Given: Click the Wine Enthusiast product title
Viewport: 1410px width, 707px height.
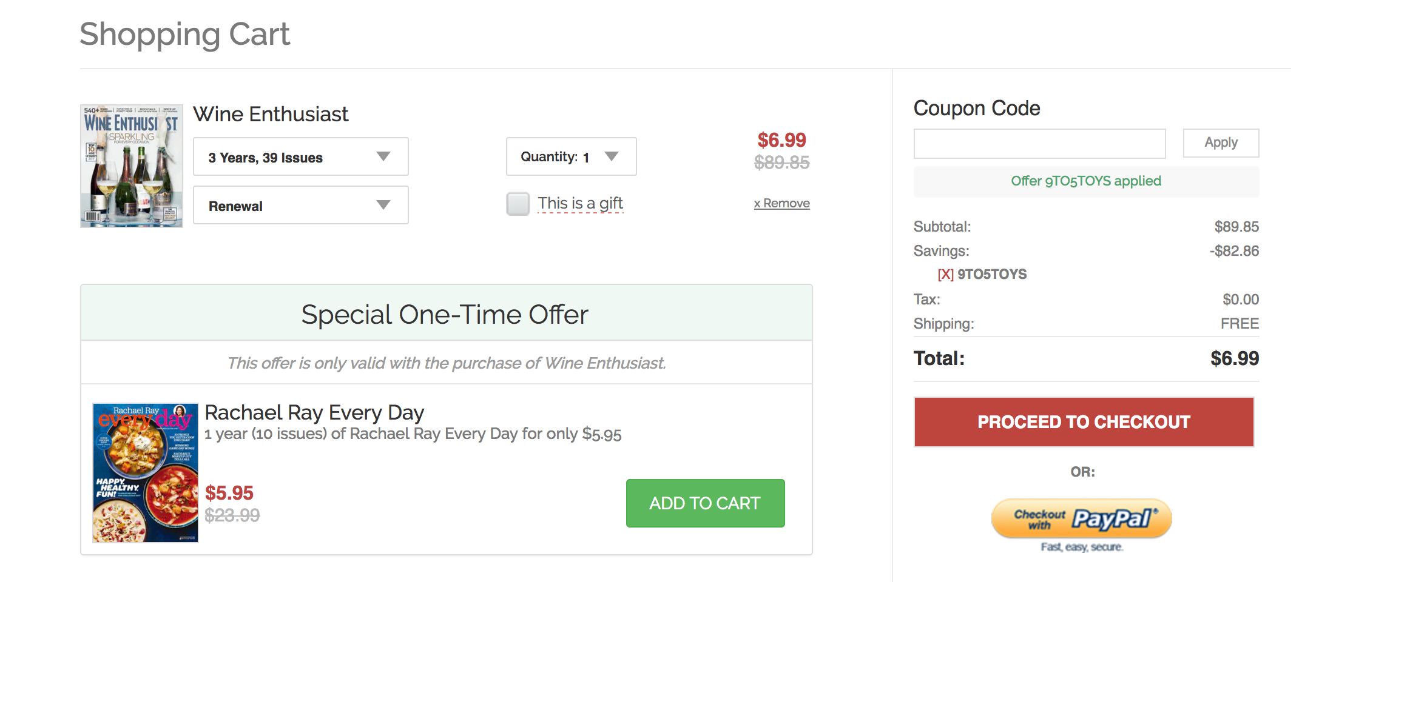Looking at the screenshot, I should point(271,114).
